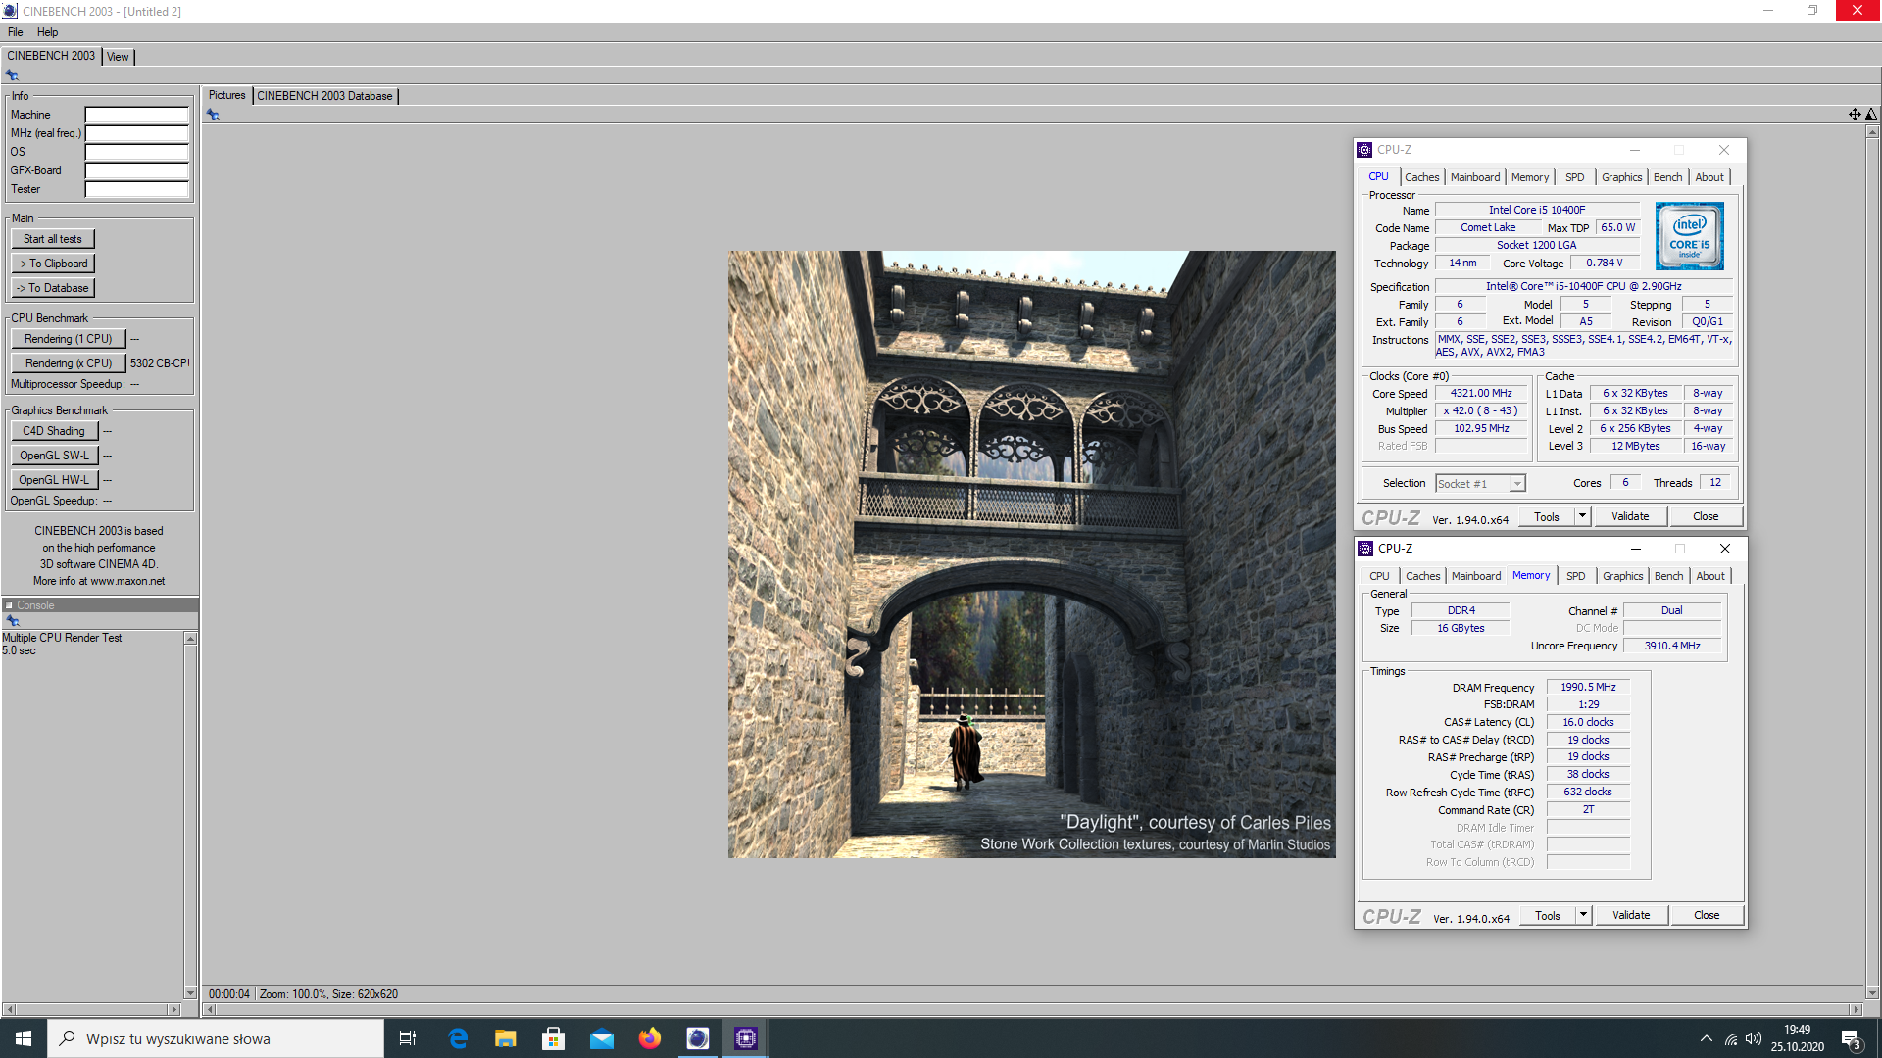The width and height of the screenshot is (1882, 1058).
Task: Switch to the CINEBENCH taskbar icon
Action: click(698, 1038)
